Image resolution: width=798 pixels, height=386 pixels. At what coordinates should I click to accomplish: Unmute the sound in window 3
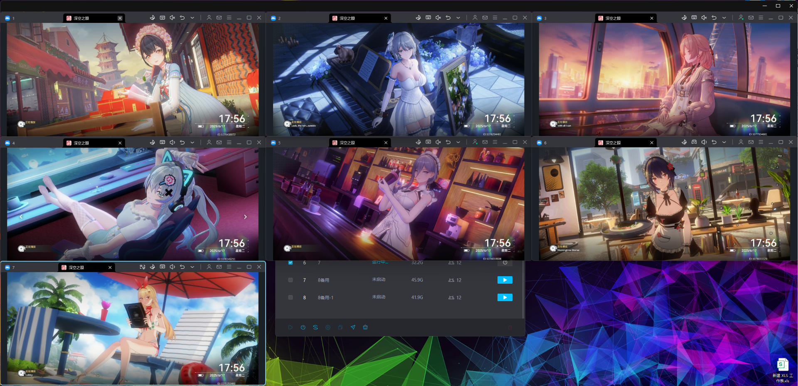(x=704, y=18)
